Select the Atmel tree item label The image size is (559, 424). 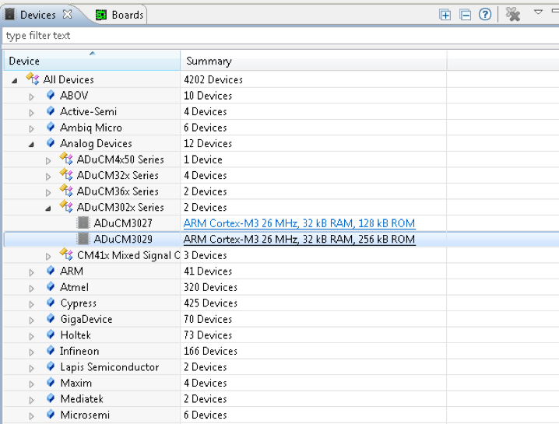(x=74, y=287)
